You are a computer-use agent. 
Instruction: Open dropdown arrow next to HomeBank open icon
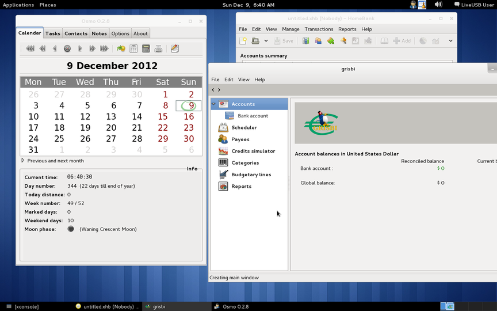point(266,41)
